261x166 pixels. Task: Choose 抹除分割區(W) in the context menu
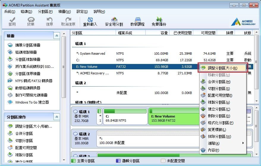tap(223, 136)
